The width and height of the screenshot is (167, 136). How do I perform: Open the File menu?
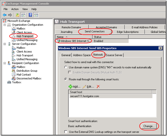(x=5, y=9)
